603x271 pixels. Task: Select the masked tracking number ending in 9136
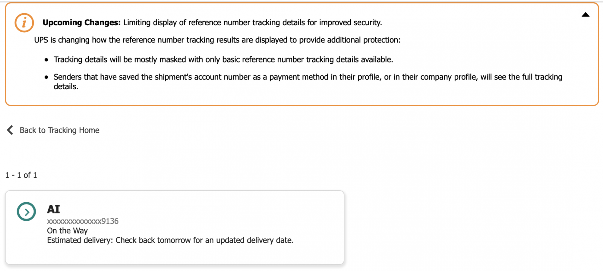[x=83, y=221]
